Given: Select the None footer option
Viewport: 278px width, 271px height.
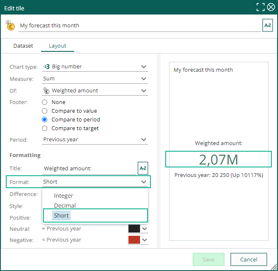Looking at the screenshot, I should [44, 102].
